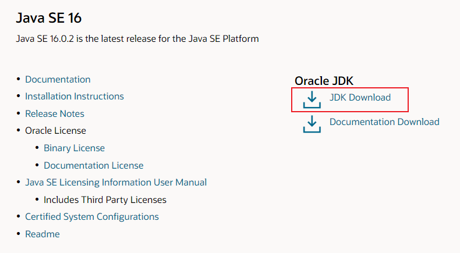Click the Oracle License list item text

(55, 130)
